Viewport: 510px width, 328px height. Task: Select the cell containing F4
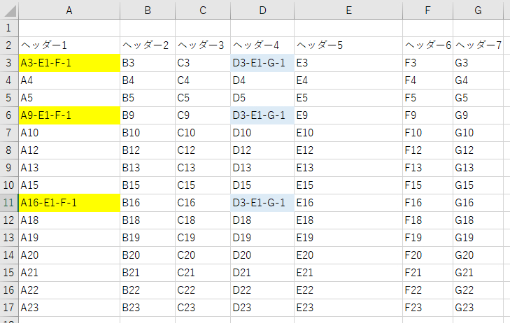click(427, 80)
